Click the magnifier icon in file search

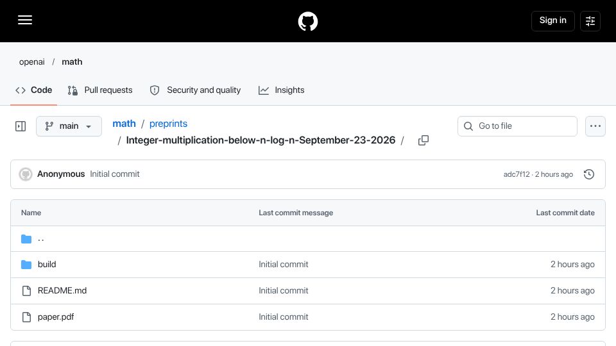(x=468, y=126)
